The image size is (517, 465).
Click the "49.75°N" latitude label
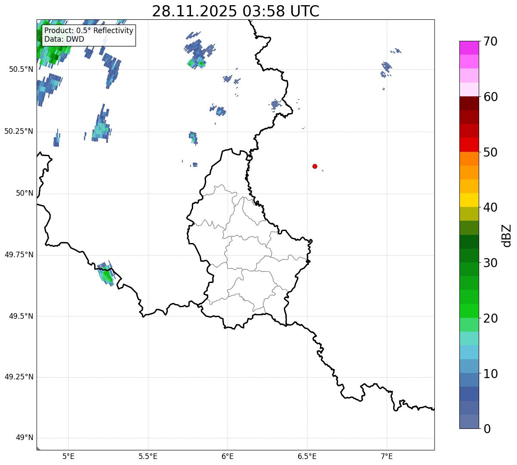click(x=19, y=255)
